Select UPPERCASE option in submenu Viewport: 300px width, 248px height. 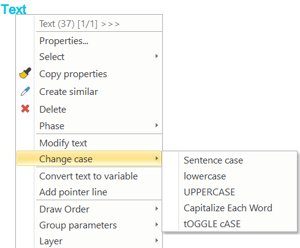[209, 192]
